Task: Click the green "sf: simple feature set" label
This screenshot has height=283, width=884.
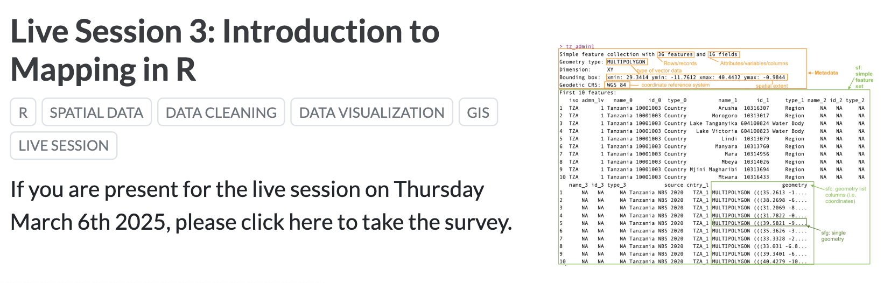Action: click(864, 77)
